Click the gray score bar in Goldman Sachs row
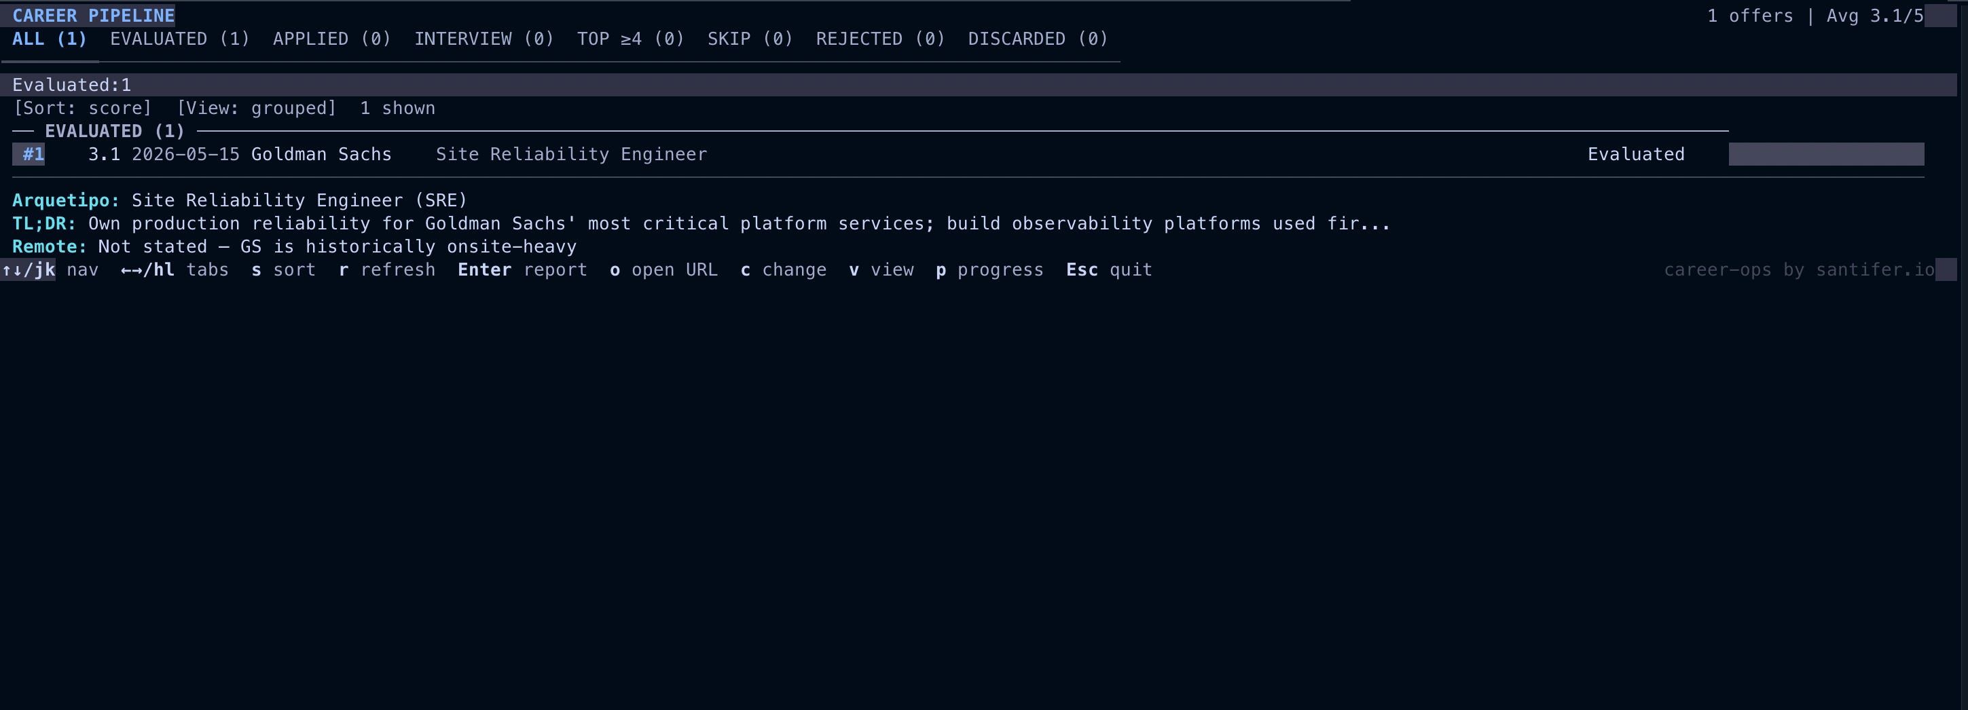 (x=1826, y=154)
